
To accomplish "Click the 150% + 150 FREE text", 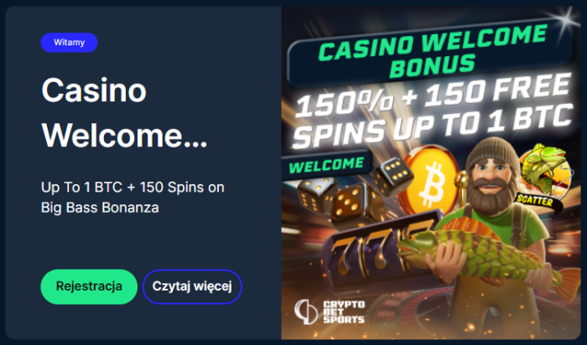I will [434, 95].
